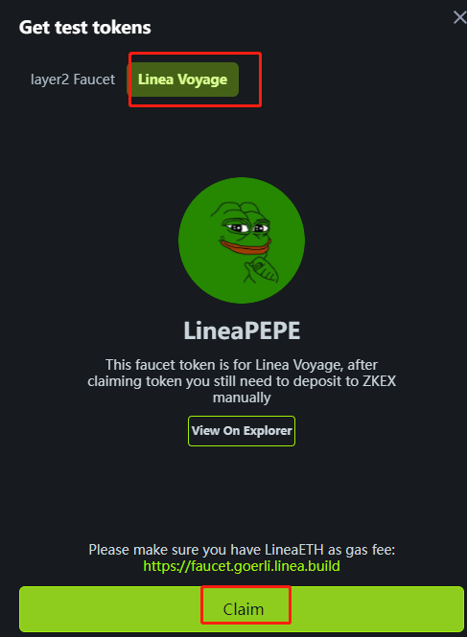This screenshot has height=637, width=467.
Task: Dismiss the popup with the X icon
Action: point(459,18)
